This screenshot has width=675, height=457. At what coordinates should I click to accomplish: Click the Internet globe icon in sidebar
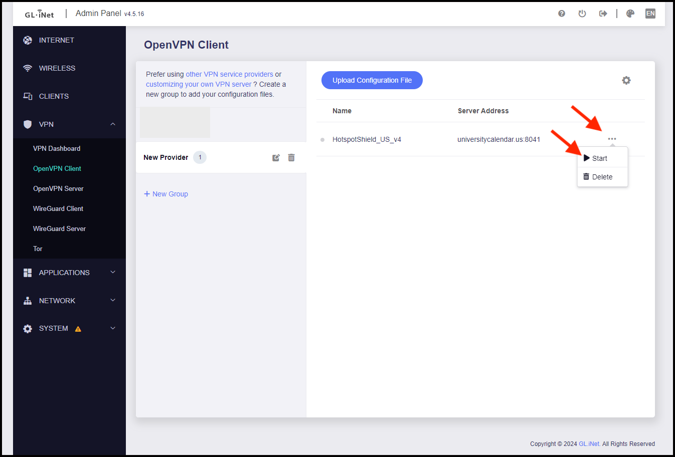click(x=28, y=40)
